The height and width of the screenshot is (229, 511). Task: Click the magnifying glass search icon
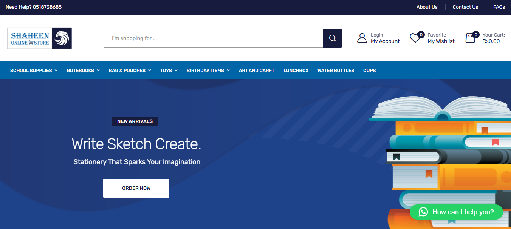[332, 38]
